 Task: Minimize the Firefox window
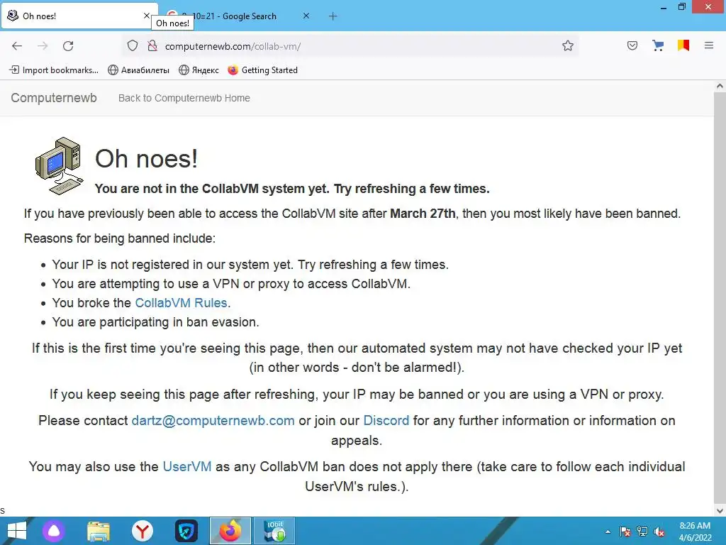click(664, 7)
